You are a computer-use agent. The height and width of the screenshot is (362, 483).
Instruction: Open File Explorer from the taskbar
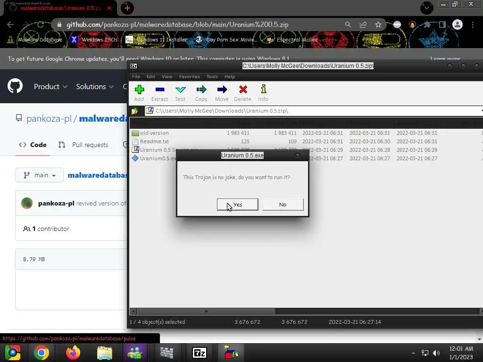click(105, 353)
